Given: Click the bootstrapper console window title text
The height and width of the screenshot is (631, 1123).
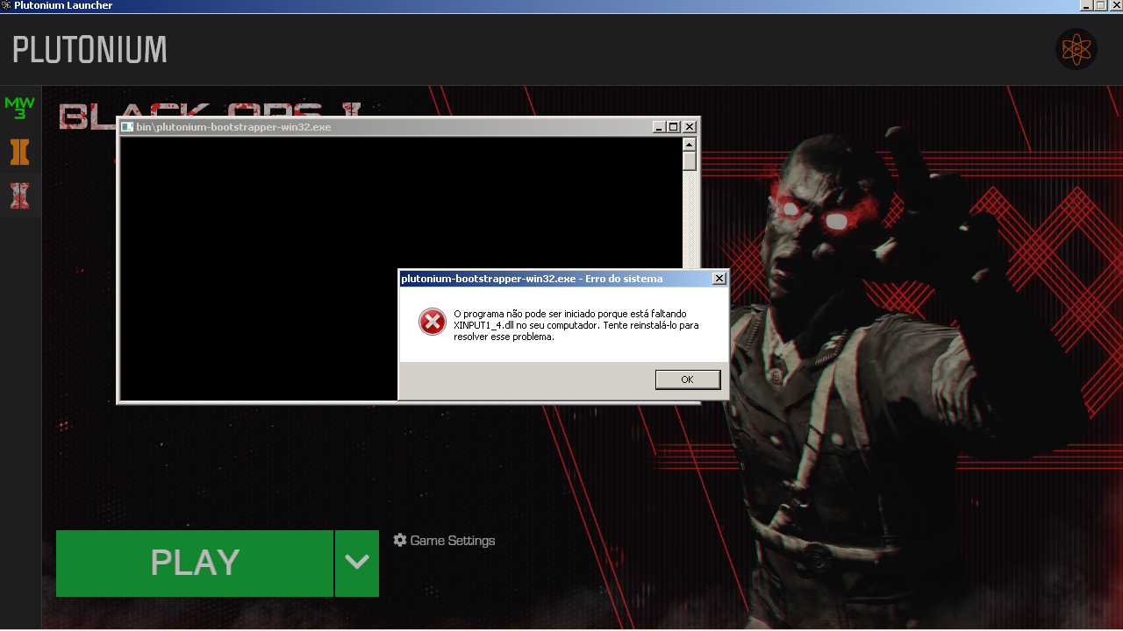Looking at the screenshot, I should pos(233,127).
